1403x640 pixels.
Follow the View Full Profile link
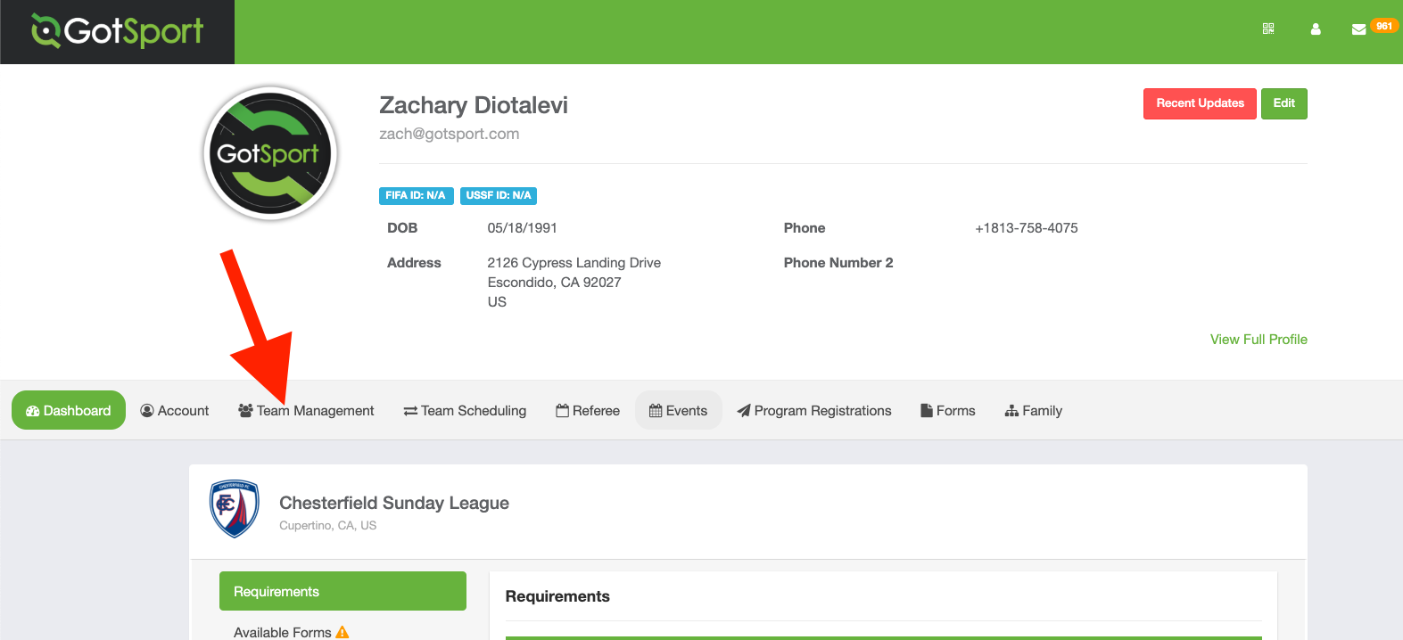tap(1259, 339)
